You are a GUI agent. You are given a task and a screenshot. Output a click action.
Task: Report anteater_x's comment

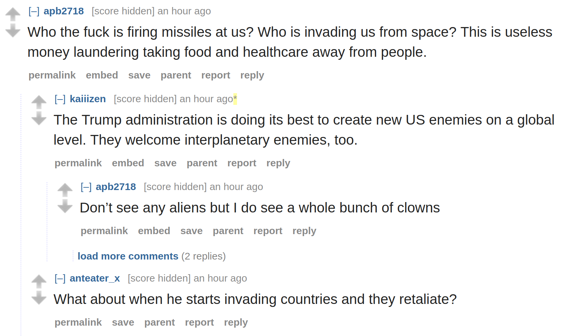click(x=199, y=322)
